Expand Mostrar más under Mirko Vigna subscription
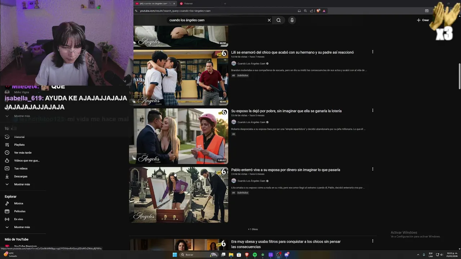The height and width of the screenshot is (259, 461). point(22,116)
